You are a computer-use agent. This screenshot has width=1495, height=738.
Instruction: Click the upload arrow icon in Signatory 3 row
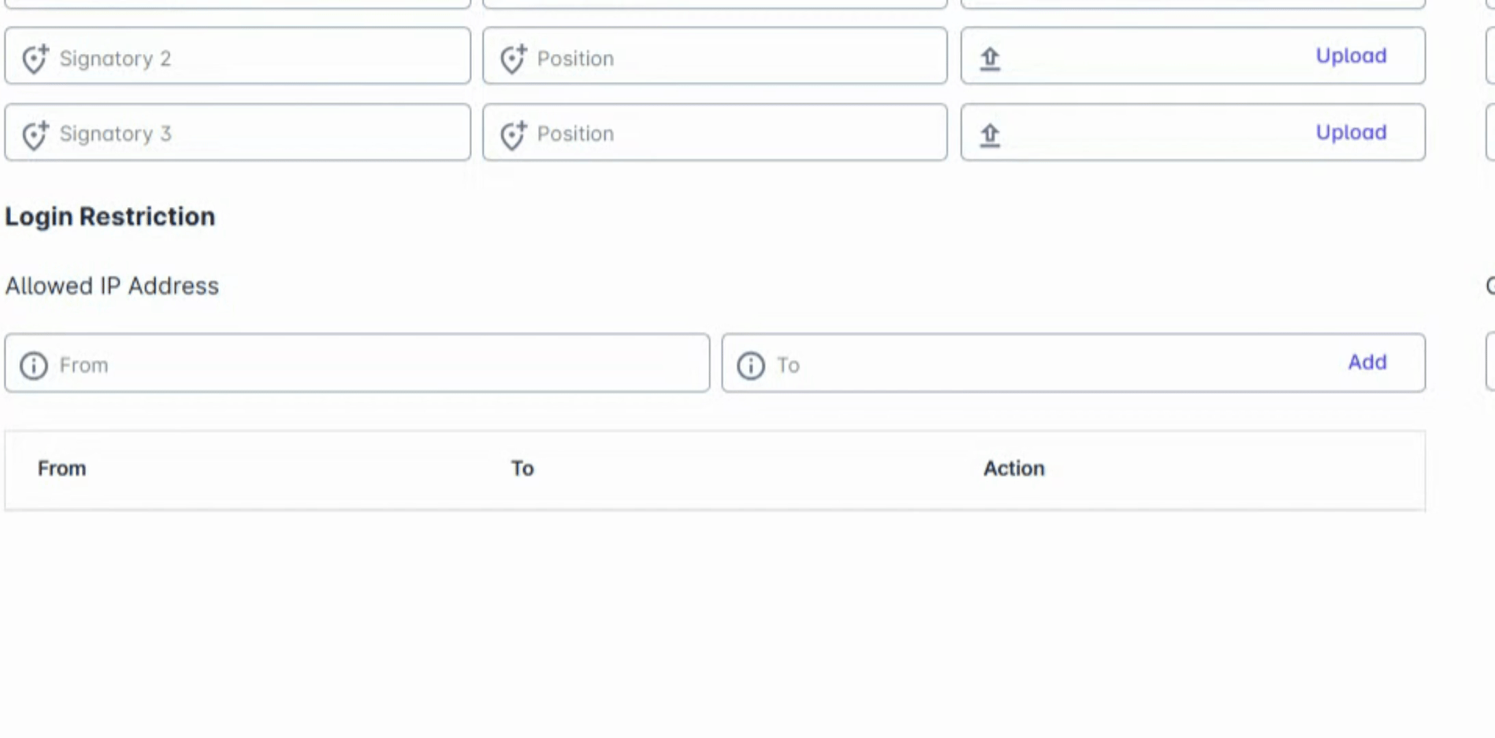coord(990,135)
